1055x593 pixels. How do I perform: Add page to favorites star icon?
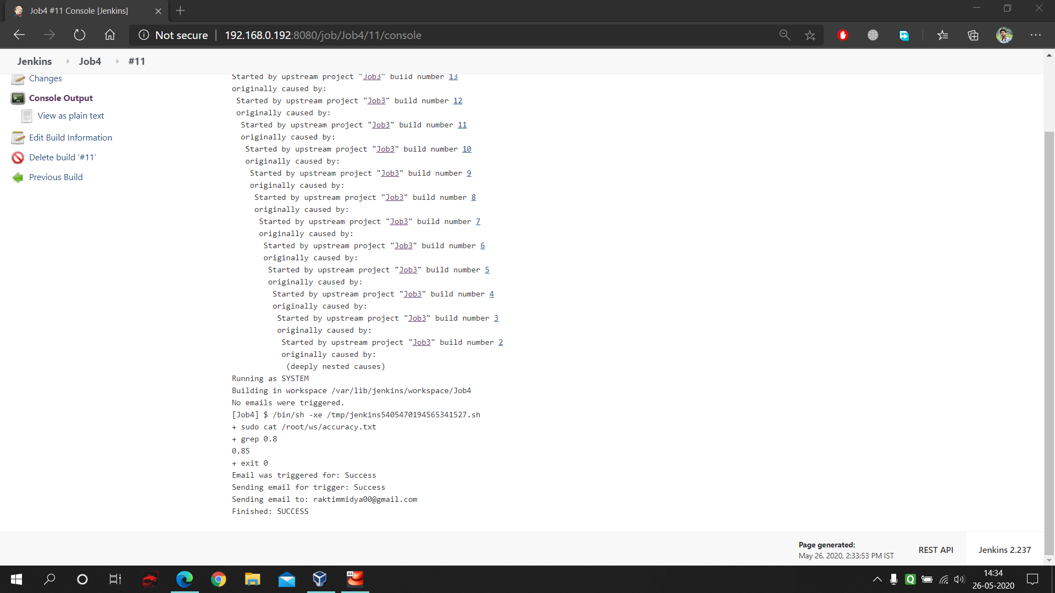point(810,35)
